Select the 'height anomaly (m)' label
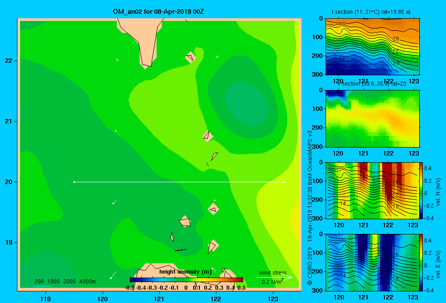The image size is (446, 303). (186, 272)
